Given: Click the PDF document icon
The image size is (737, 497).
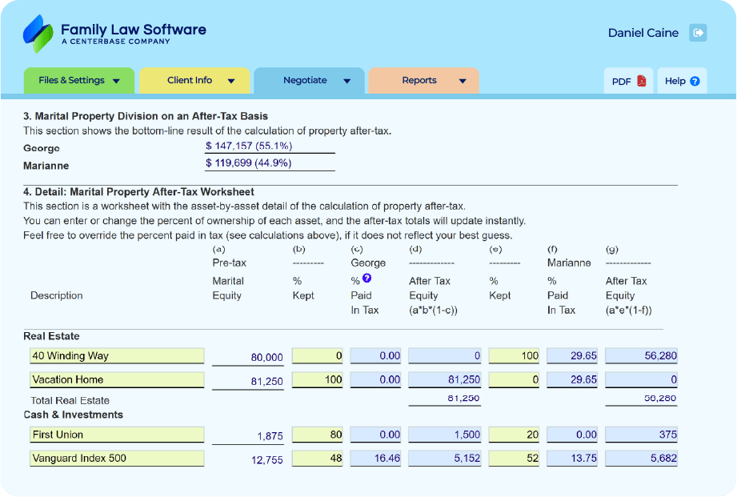Looking at the screenshot, I should [x=642, y=81].
